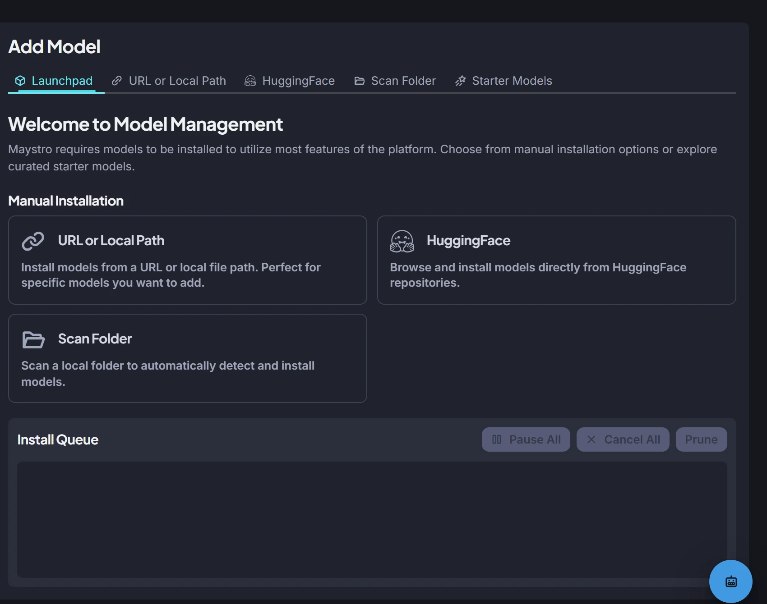Click the empty install queue list area
Screen dimensions: 767x604
point(372,519)
